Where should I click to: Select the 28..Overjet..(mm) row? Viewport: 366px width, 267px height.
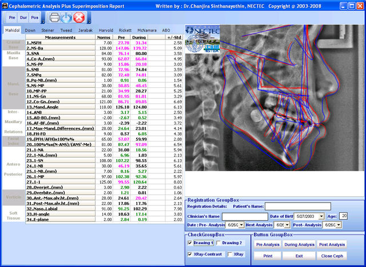pyautogui.click(x=104, y=187)
